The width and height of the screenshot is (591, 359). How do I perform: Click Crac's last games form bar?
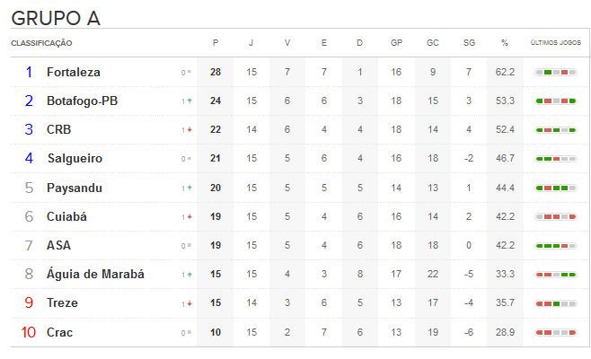tap(555, 333)
